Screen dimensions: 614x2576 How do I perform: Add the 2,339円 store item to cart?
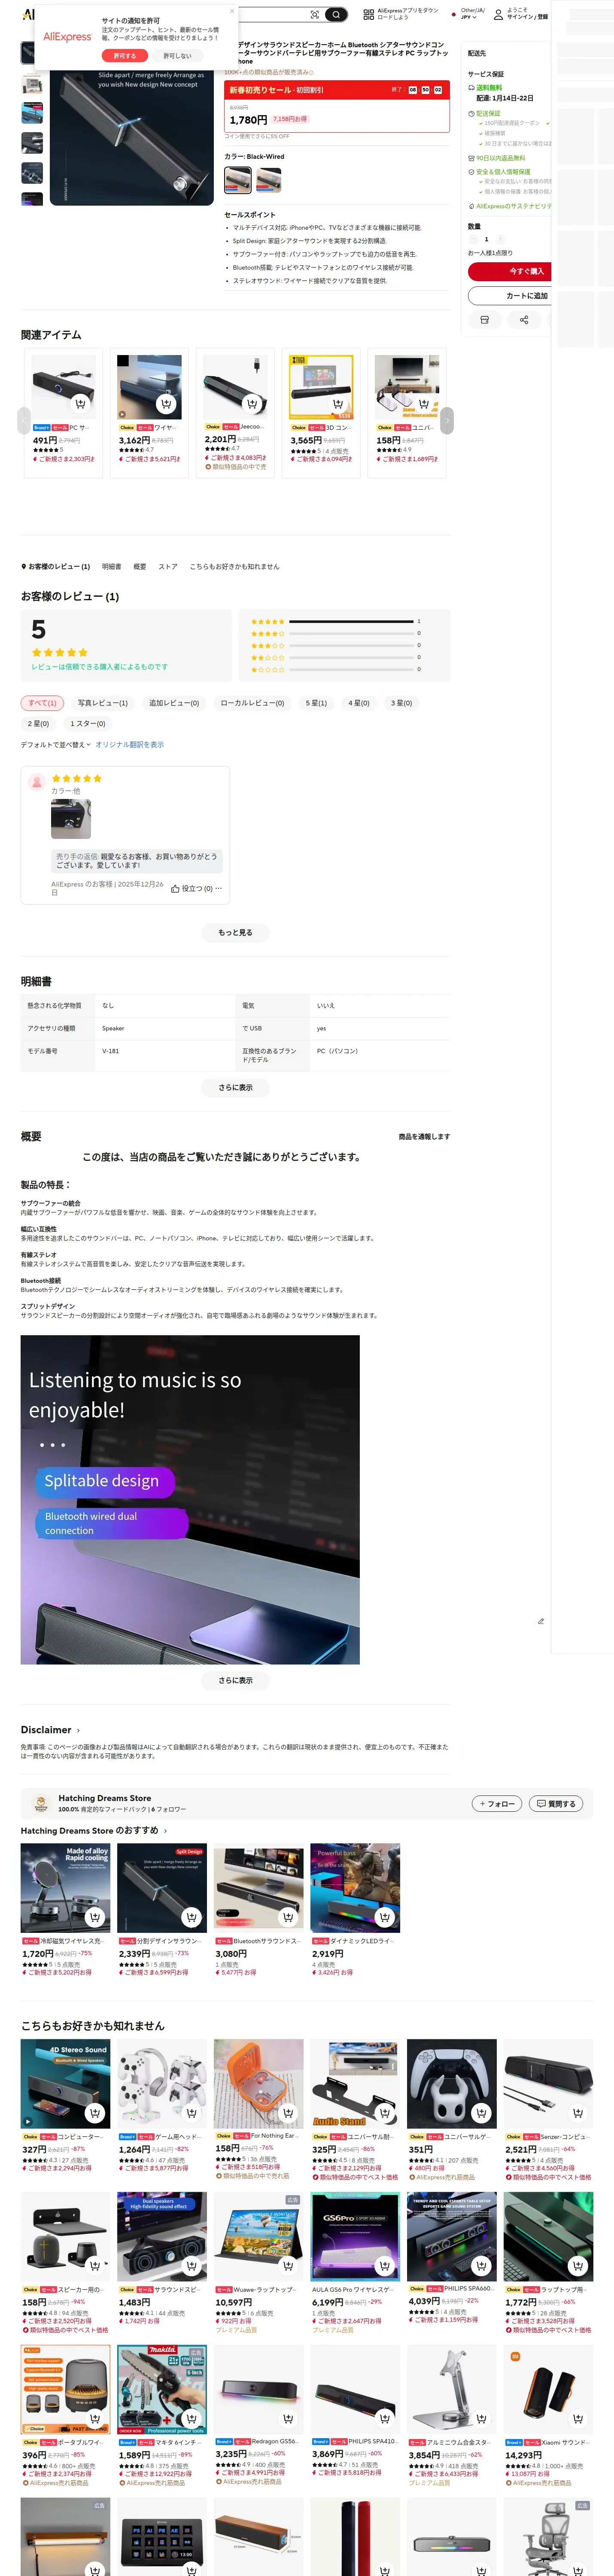point(191,1917)
